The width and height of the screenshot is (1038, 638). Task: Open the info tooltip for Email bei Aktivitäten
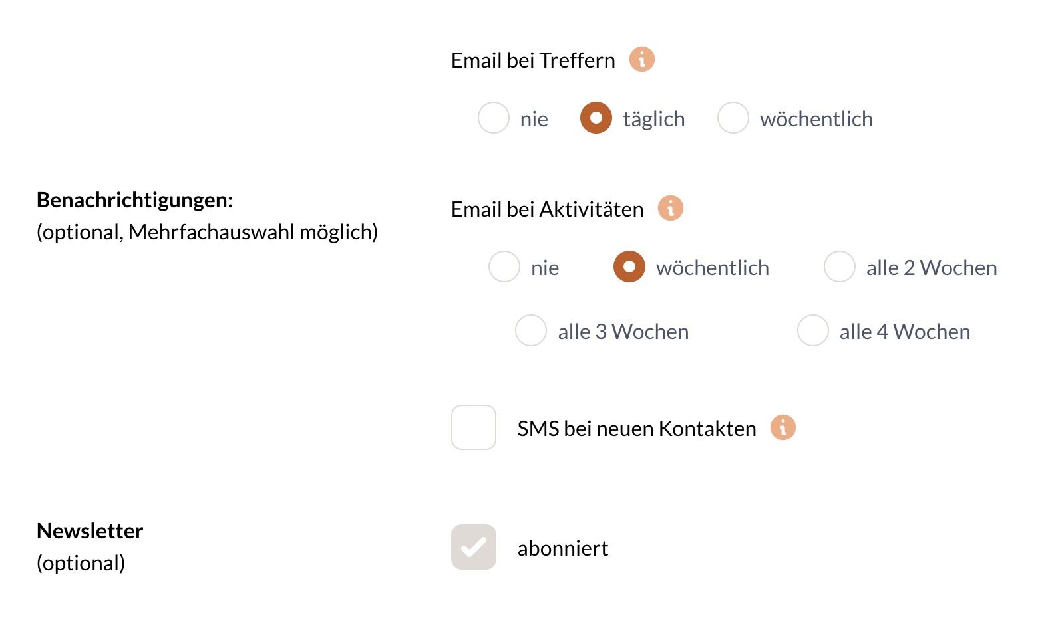coord(671,208)
